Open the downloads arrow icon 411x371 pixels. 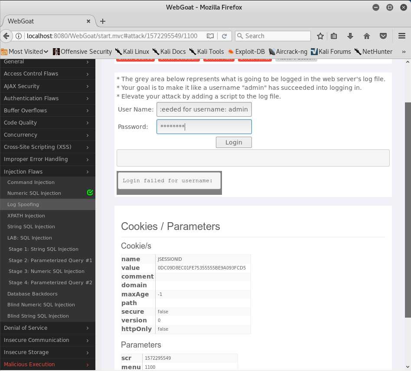click(350, 36)
